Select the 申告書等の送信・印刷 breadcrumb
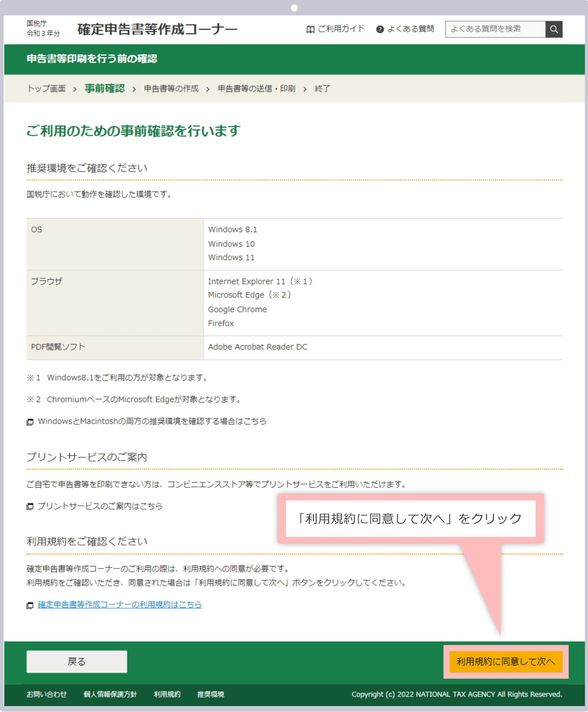This screenshot has height=712, width=588. (256, 89)
